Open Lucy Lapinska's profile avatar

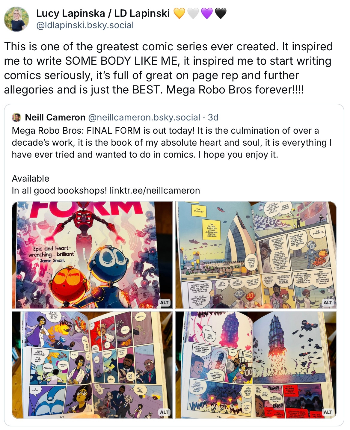pyautogui.click(x=16, y=19)
